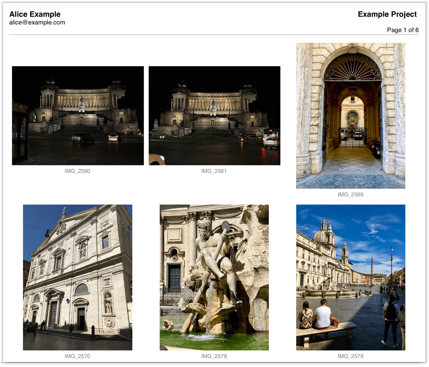Open the IMG_2569 archway photo
This screenshot has width=429, height=367.
351,116
